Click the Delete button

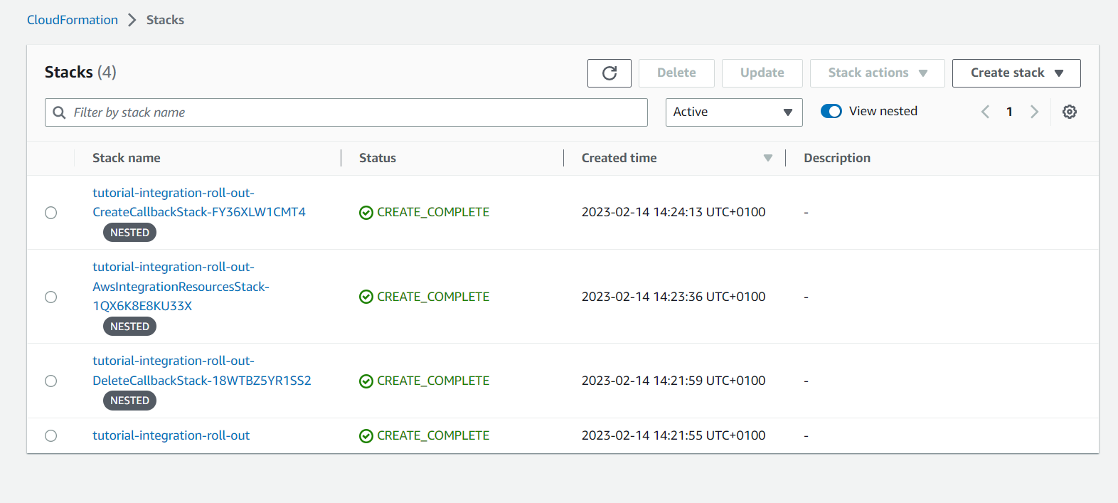676,73
